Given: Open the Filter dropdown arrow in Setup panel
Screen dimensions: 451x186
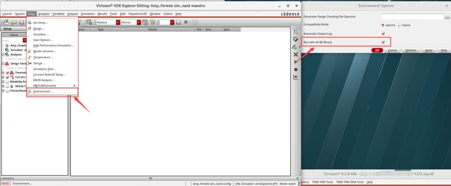Looking at the screenshot, I should 25,40.
